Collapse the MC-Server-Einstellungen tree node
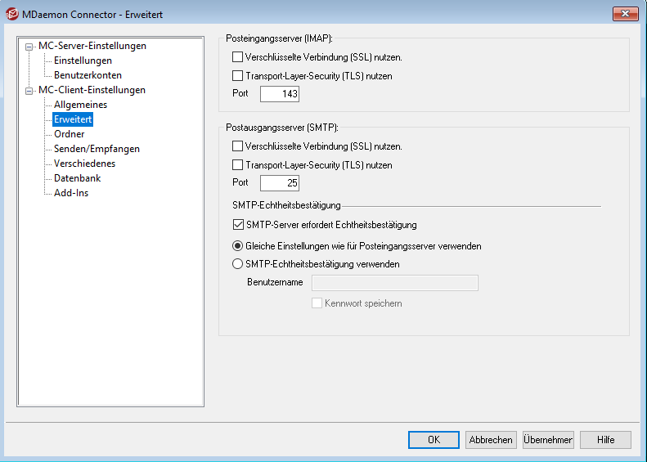647x462 pixels. click(x=30, y=47)
